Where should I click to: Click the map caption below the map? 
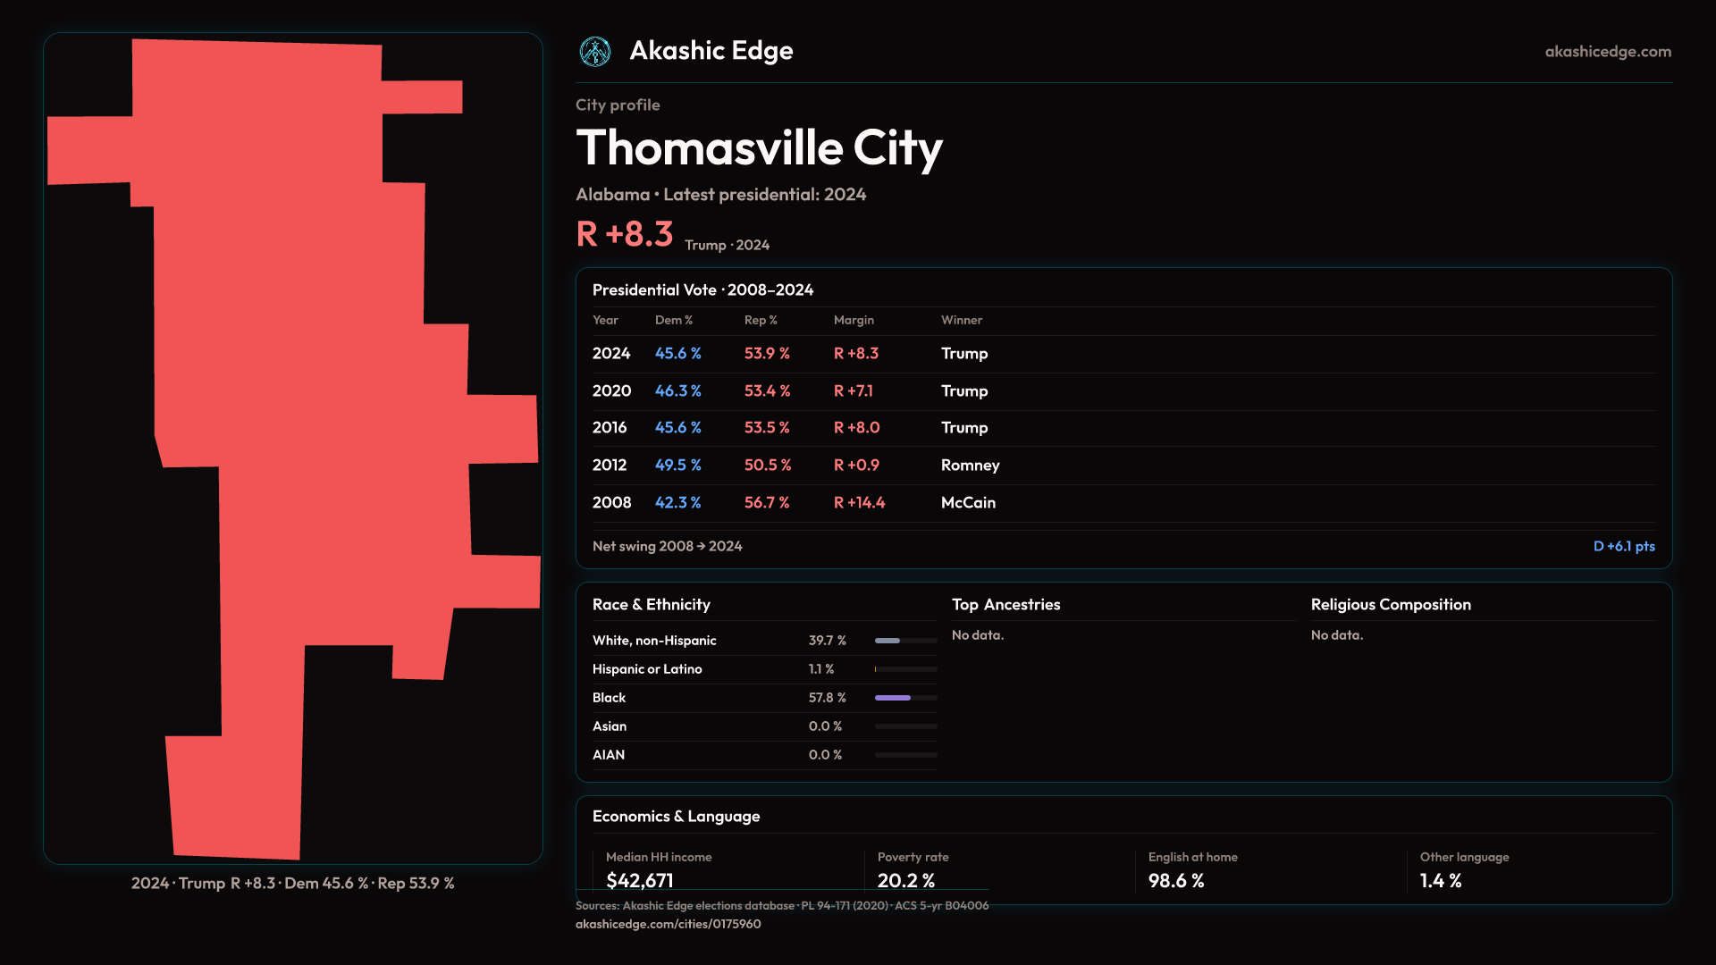(292, 883)
